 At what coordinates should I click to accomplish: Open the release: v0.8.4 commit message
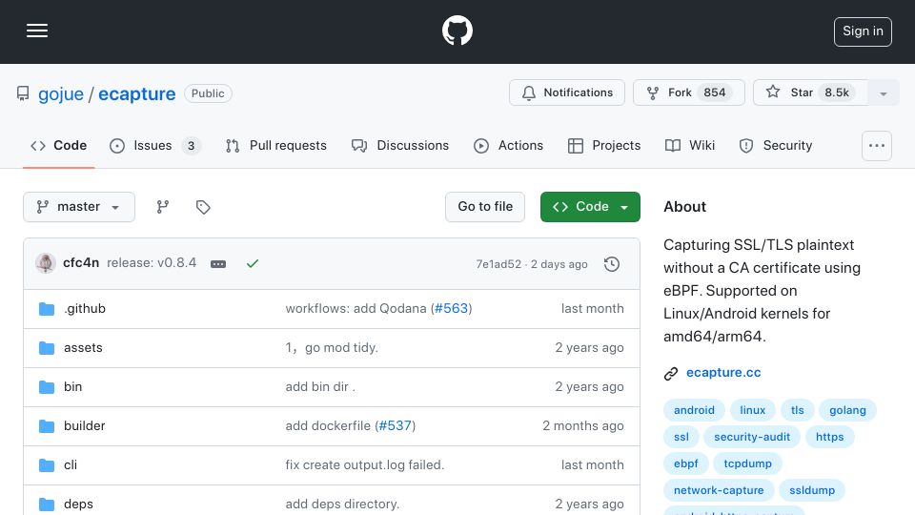(x=152, y=263)
